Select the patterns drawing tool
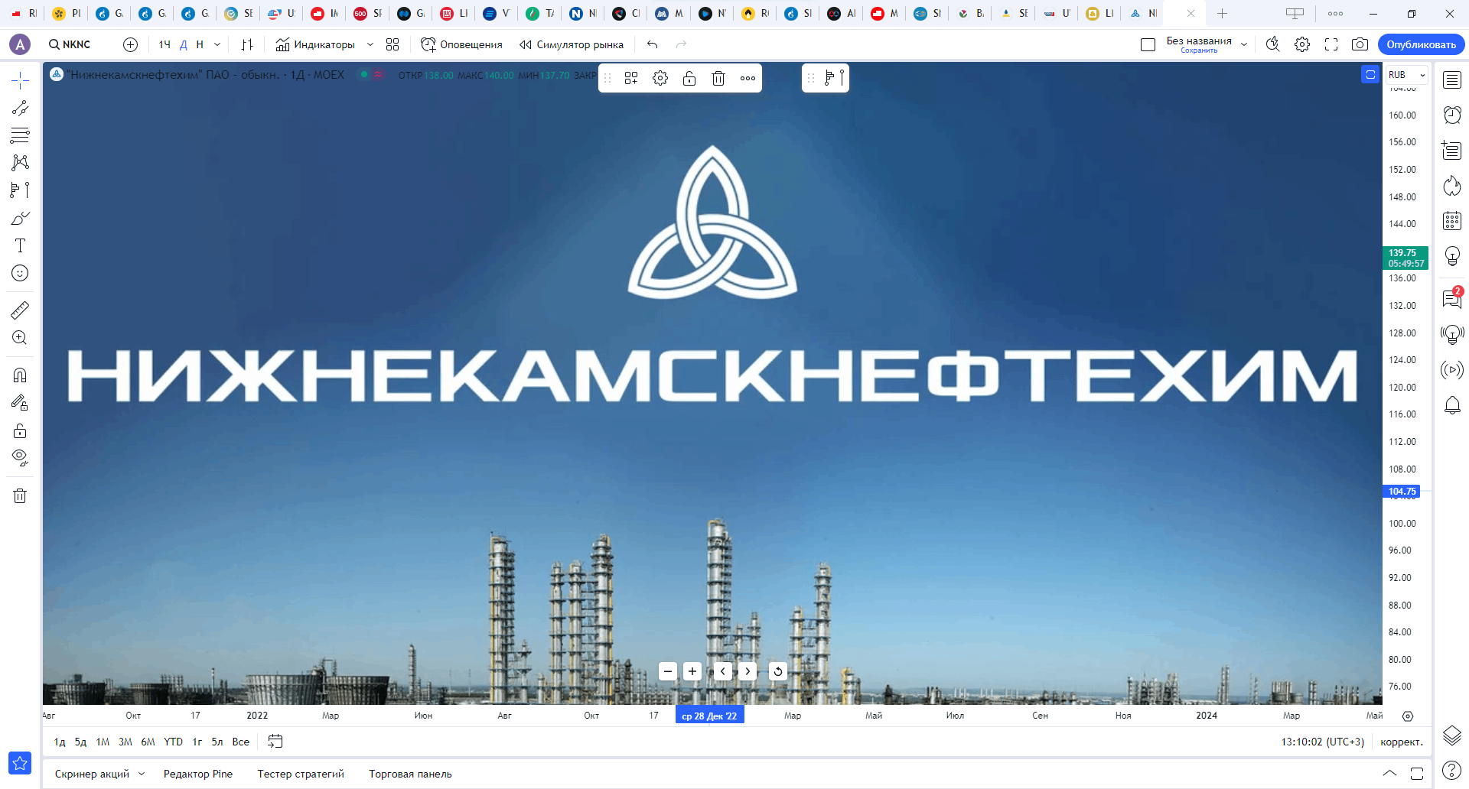 (x=20, y=163)
